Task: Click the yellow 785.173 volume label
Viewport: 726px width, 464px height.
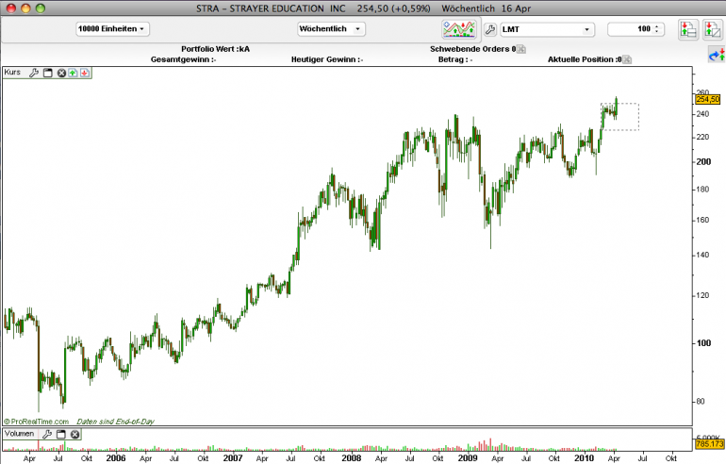Action: click(709, 444)
